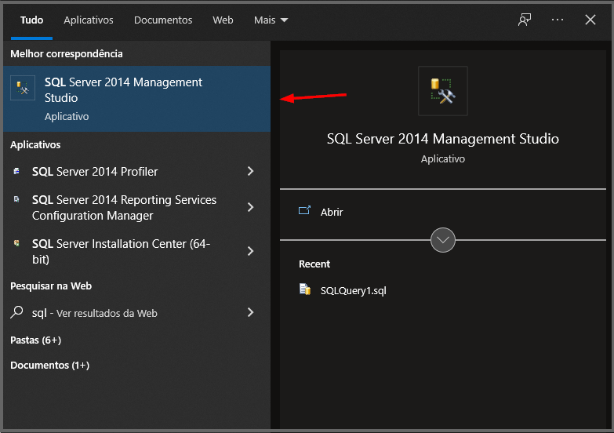Click SQL Server 2014 Profiler icon
The height and width of the screenshot is (433, 614).
tap(16, 171)
